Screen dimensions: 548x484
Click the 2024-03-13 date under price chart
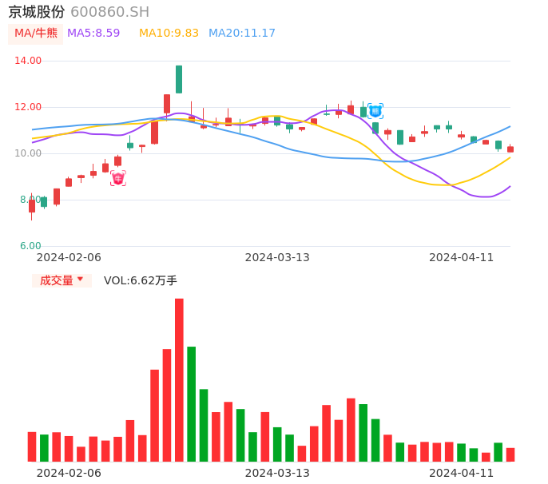tap(277, 257)
